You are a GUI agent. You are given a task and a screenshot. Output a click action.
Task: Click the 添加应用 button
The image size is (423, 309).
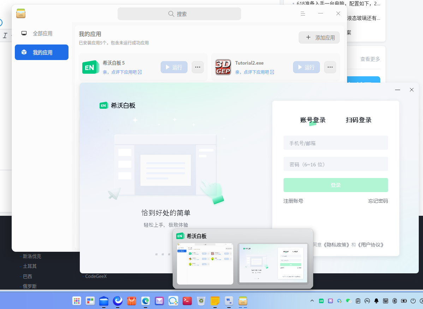point(319,37)
